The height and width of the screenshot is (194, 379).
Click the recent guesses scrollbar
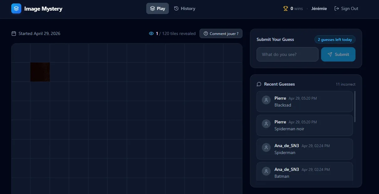[355, 106]
